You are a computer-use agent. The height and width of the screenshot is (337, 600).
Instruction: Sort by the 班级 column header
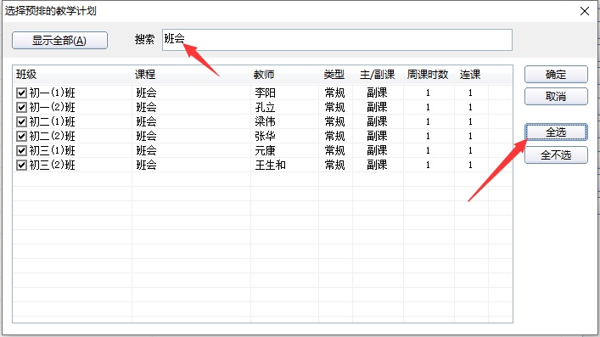click(73, 75)
